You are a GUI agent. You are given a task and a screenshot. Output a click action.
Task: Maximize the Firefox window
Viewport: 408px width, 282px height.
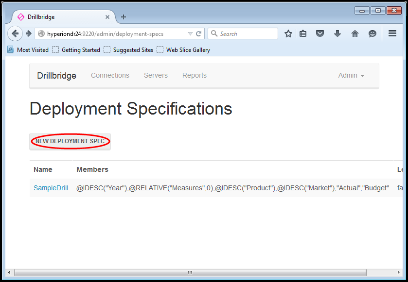[378, 11]
